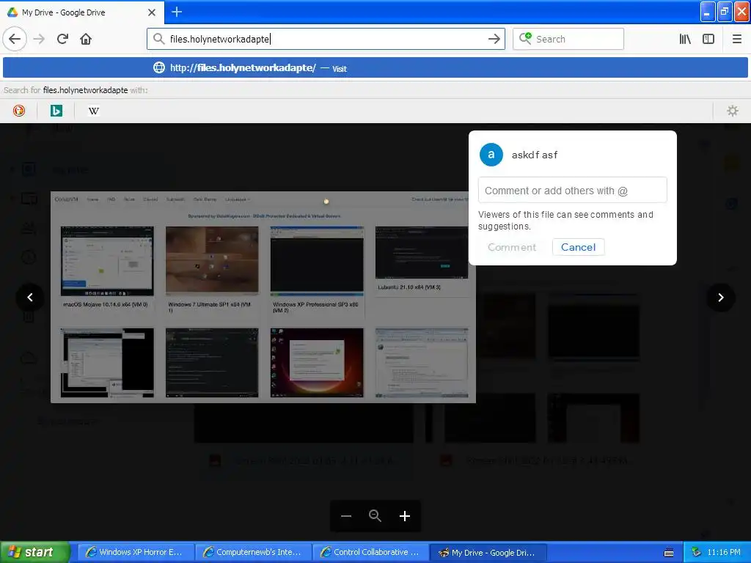Click the browser Search box
Viewport: 751px width, 563px height.
point(568,39)
